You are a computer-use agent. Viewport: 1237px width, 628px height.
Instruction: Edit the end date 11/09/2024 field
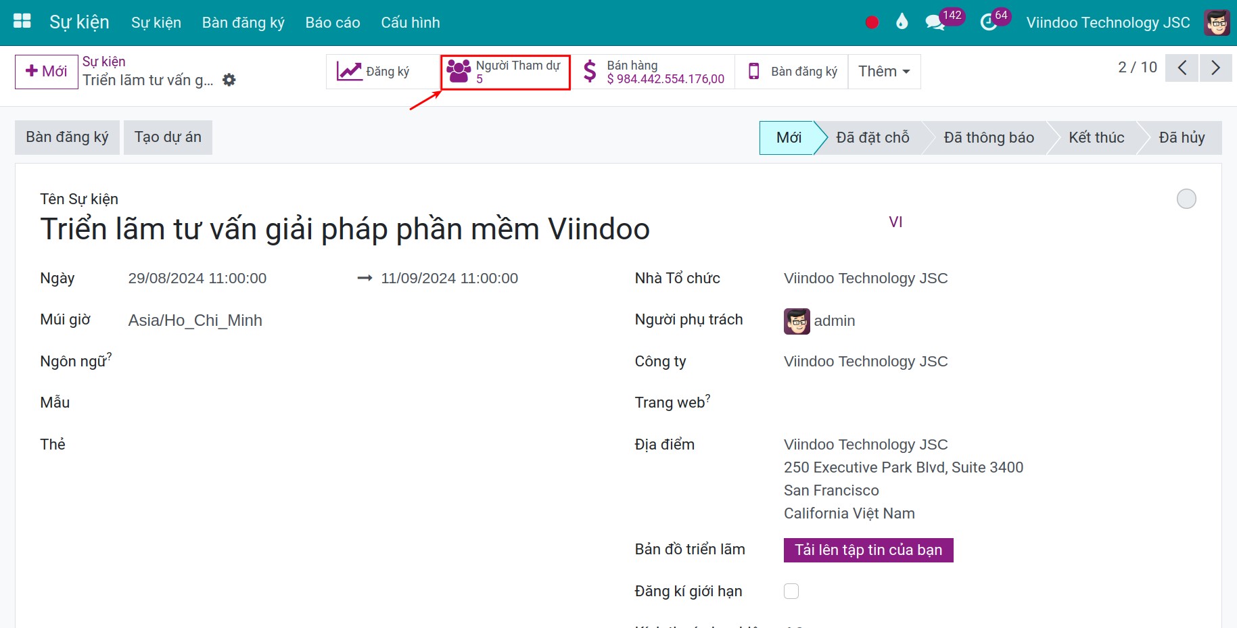click(x=450, y=279)
